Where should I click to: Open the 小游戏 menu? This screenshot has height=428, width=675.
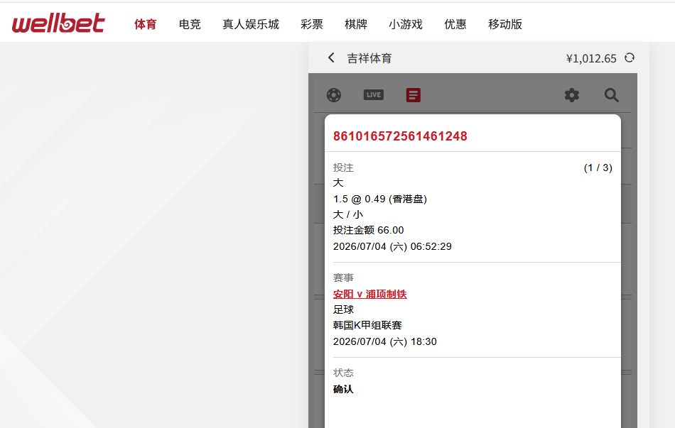point(406,24)
